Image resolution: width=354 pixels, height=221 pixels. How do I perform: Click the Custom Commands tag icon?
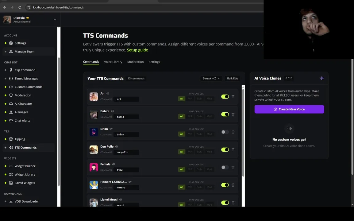point(11,87)
